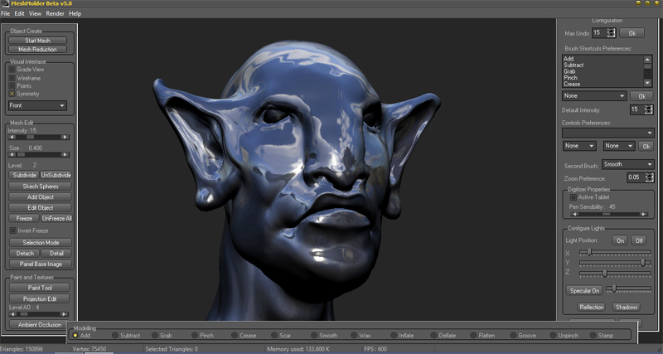This screenshot has height=354, width=663.
Task: Open the Render menu
Action: pos(55,14)
